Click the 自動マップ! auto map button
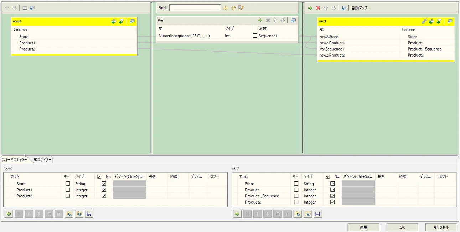 (360, 8)
